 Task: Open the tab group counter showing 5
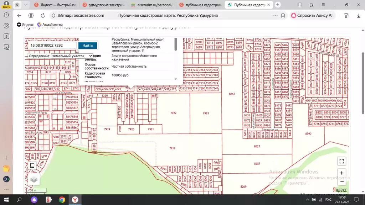tap(17, 5)
